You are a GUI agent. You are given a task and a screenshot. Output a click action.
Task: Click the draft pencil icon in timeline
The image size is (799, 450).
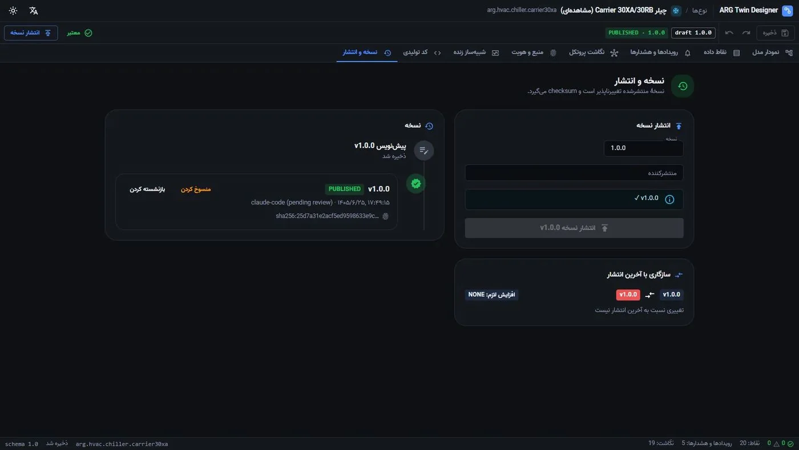point(423,150)
